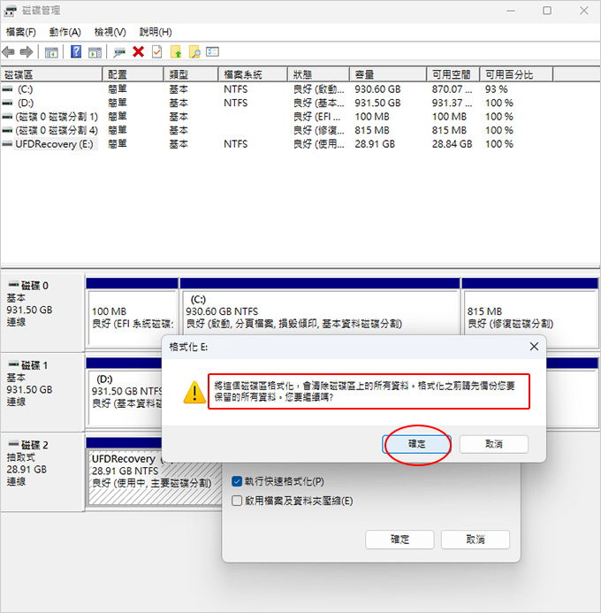Open the 檢視(V) menu
The height and width of the screenshot is (613, 601).
coord(110,32)
